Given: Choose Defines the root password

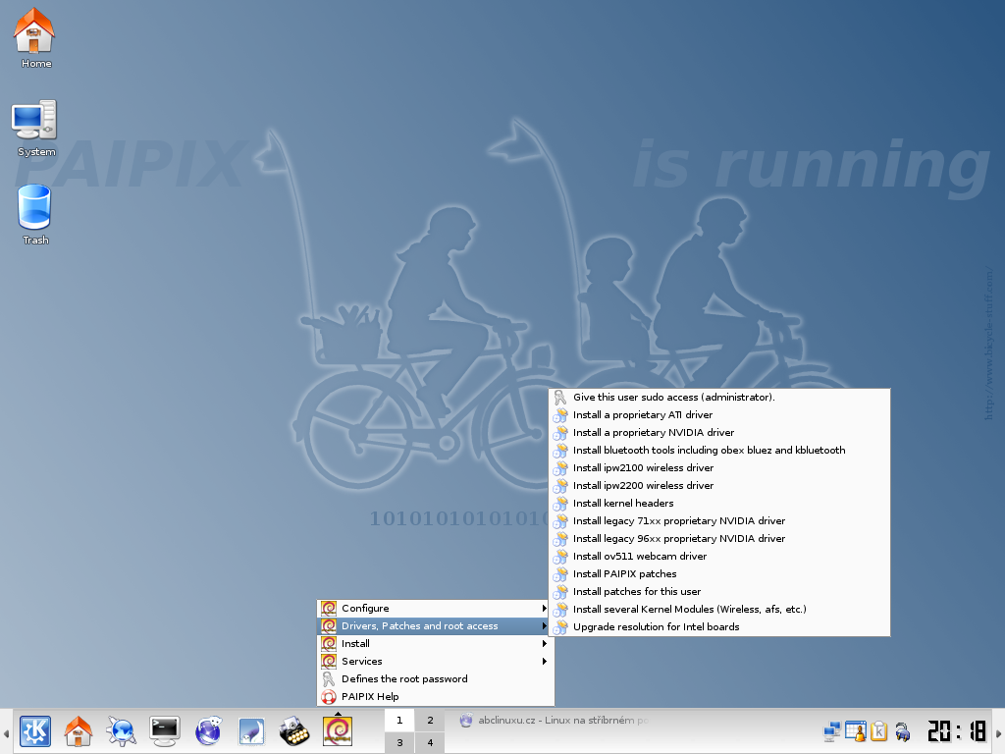Looking at the screenshot, I should (x=435, y=679).
